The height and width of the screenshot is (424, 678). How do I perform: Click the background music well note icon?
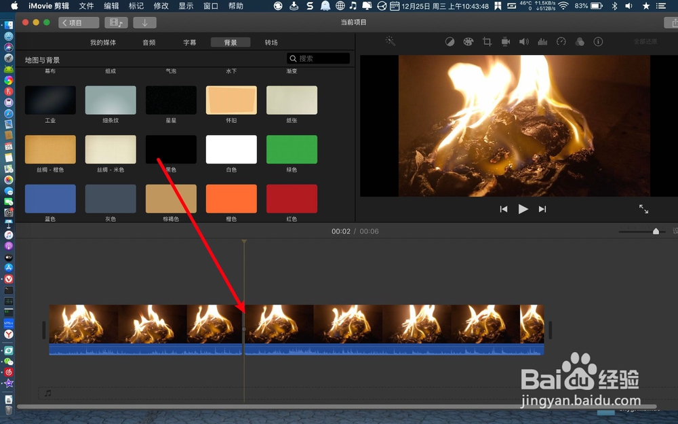(x=48, y=393)
